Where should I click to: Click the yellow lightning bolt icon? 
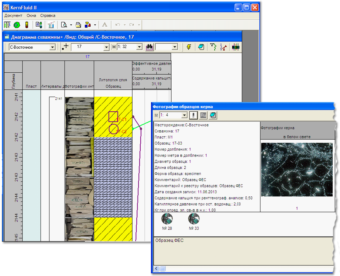189,47
